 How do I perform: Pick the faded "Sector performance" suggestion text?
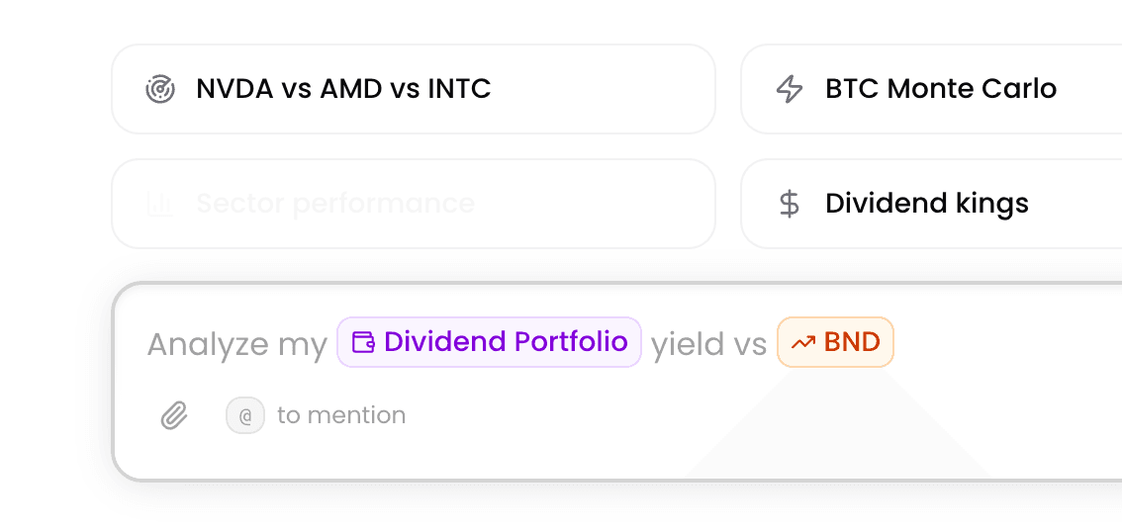tap(335, 204)
